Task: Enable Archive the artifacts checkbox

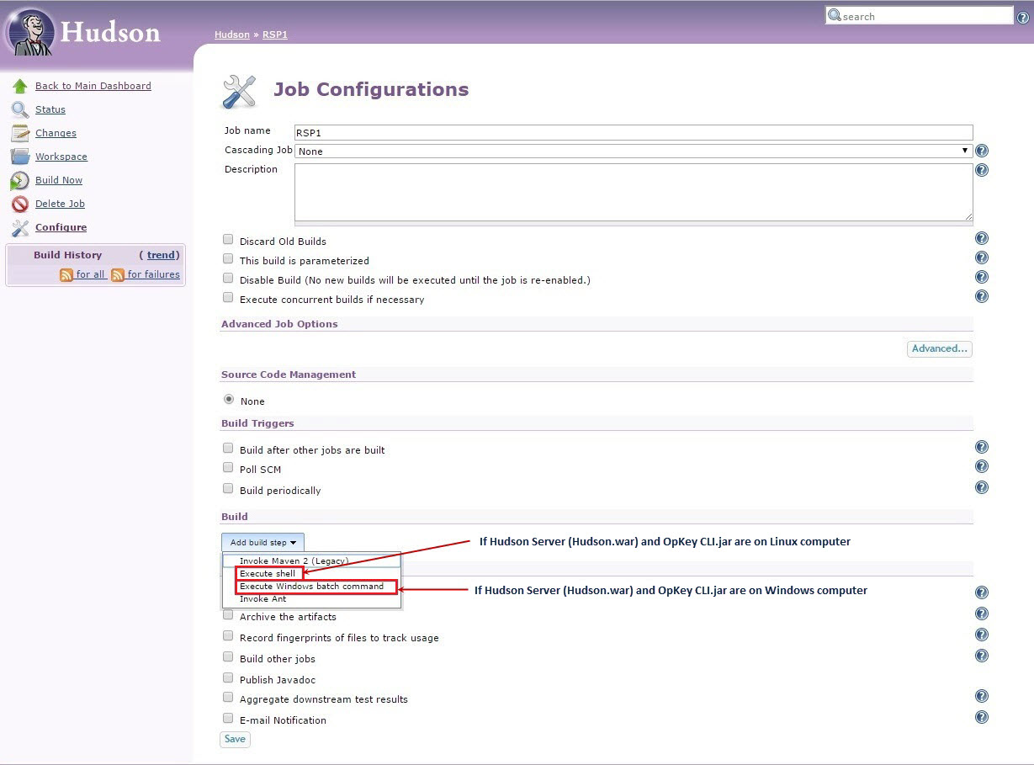Action: (228, 615)
